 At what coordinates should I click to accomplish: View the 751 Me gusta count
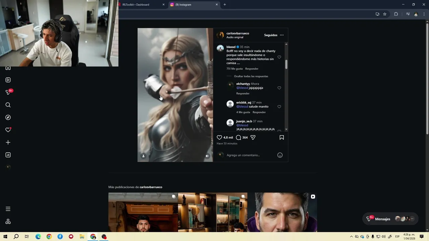click(x=234, y=69)
